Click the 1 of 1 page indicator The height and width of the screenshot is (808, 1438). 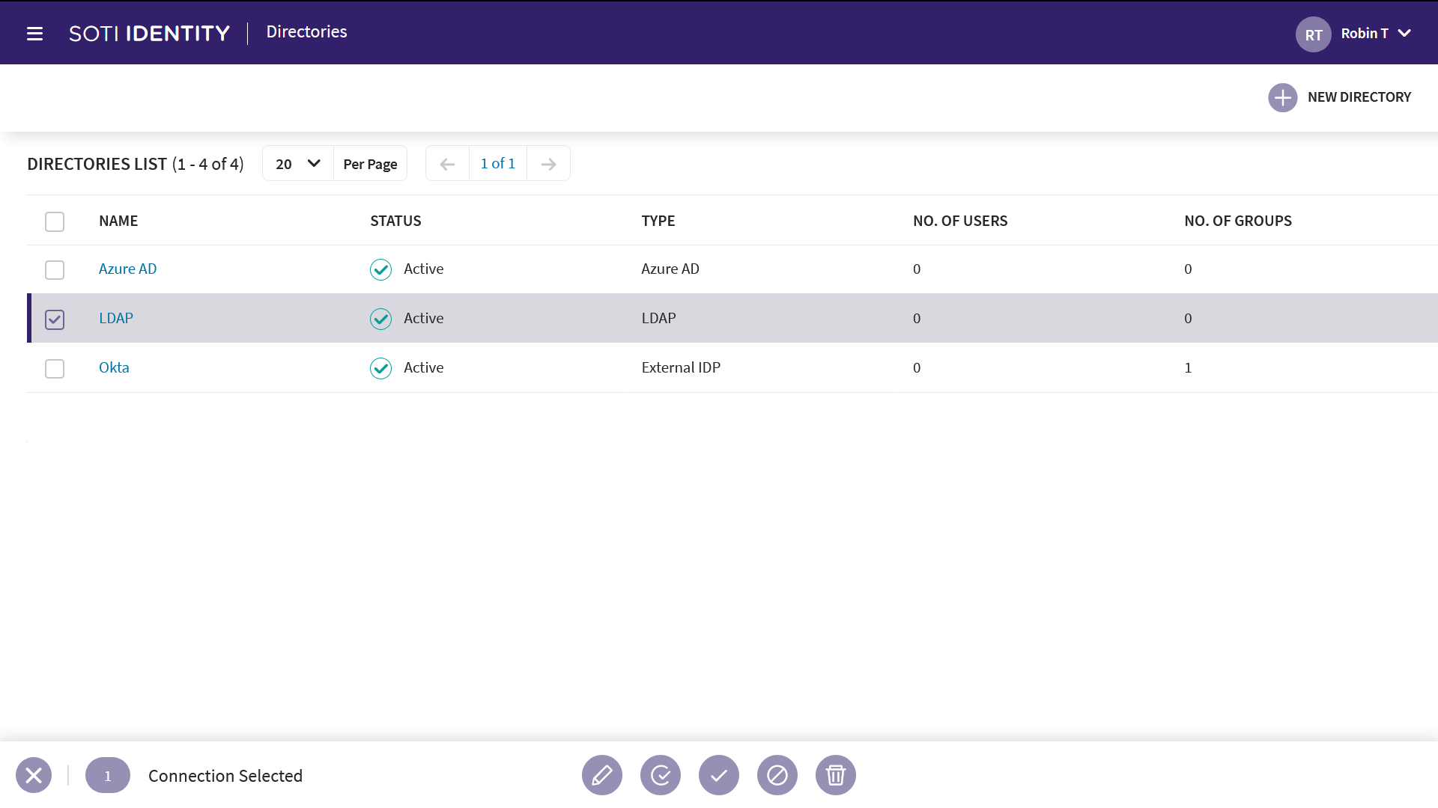pyautogui.click(x=498, y=163)
